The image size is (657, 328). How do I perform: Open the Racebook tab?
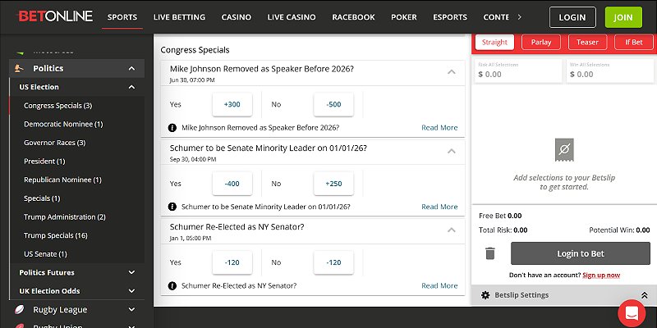pos(353,17)
